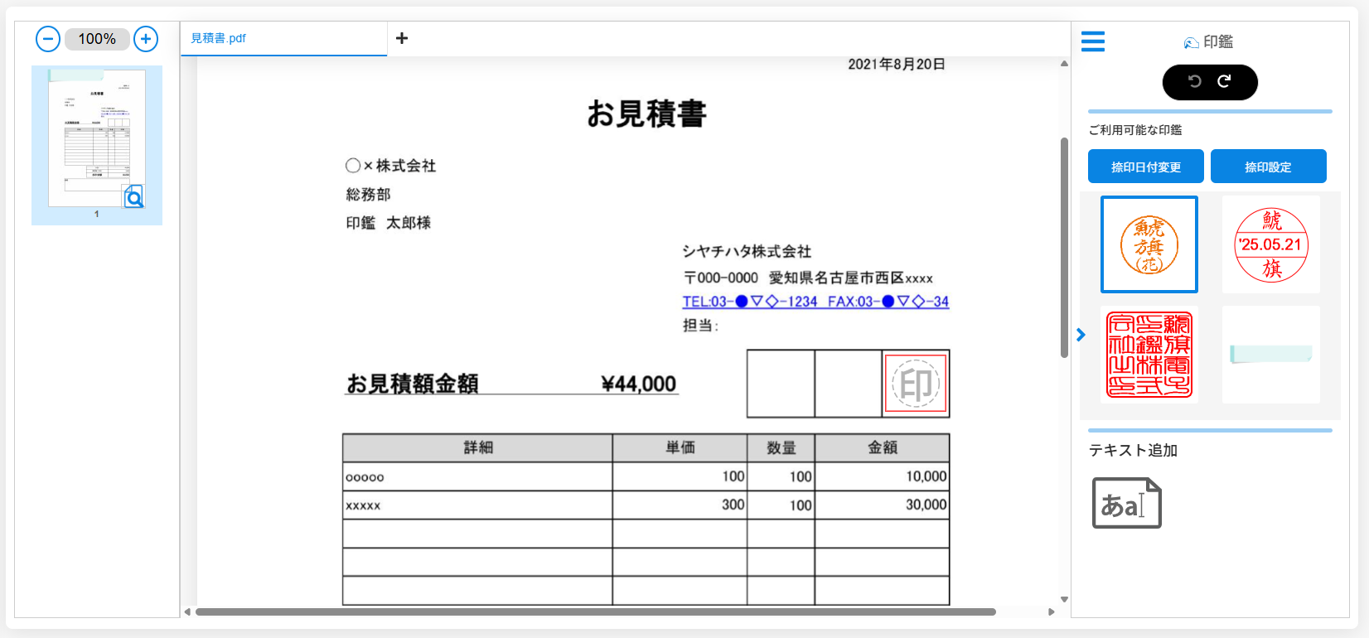Click the add text あa icon
This screenshot has width=1369, height=638.
tap(1126, 503)
